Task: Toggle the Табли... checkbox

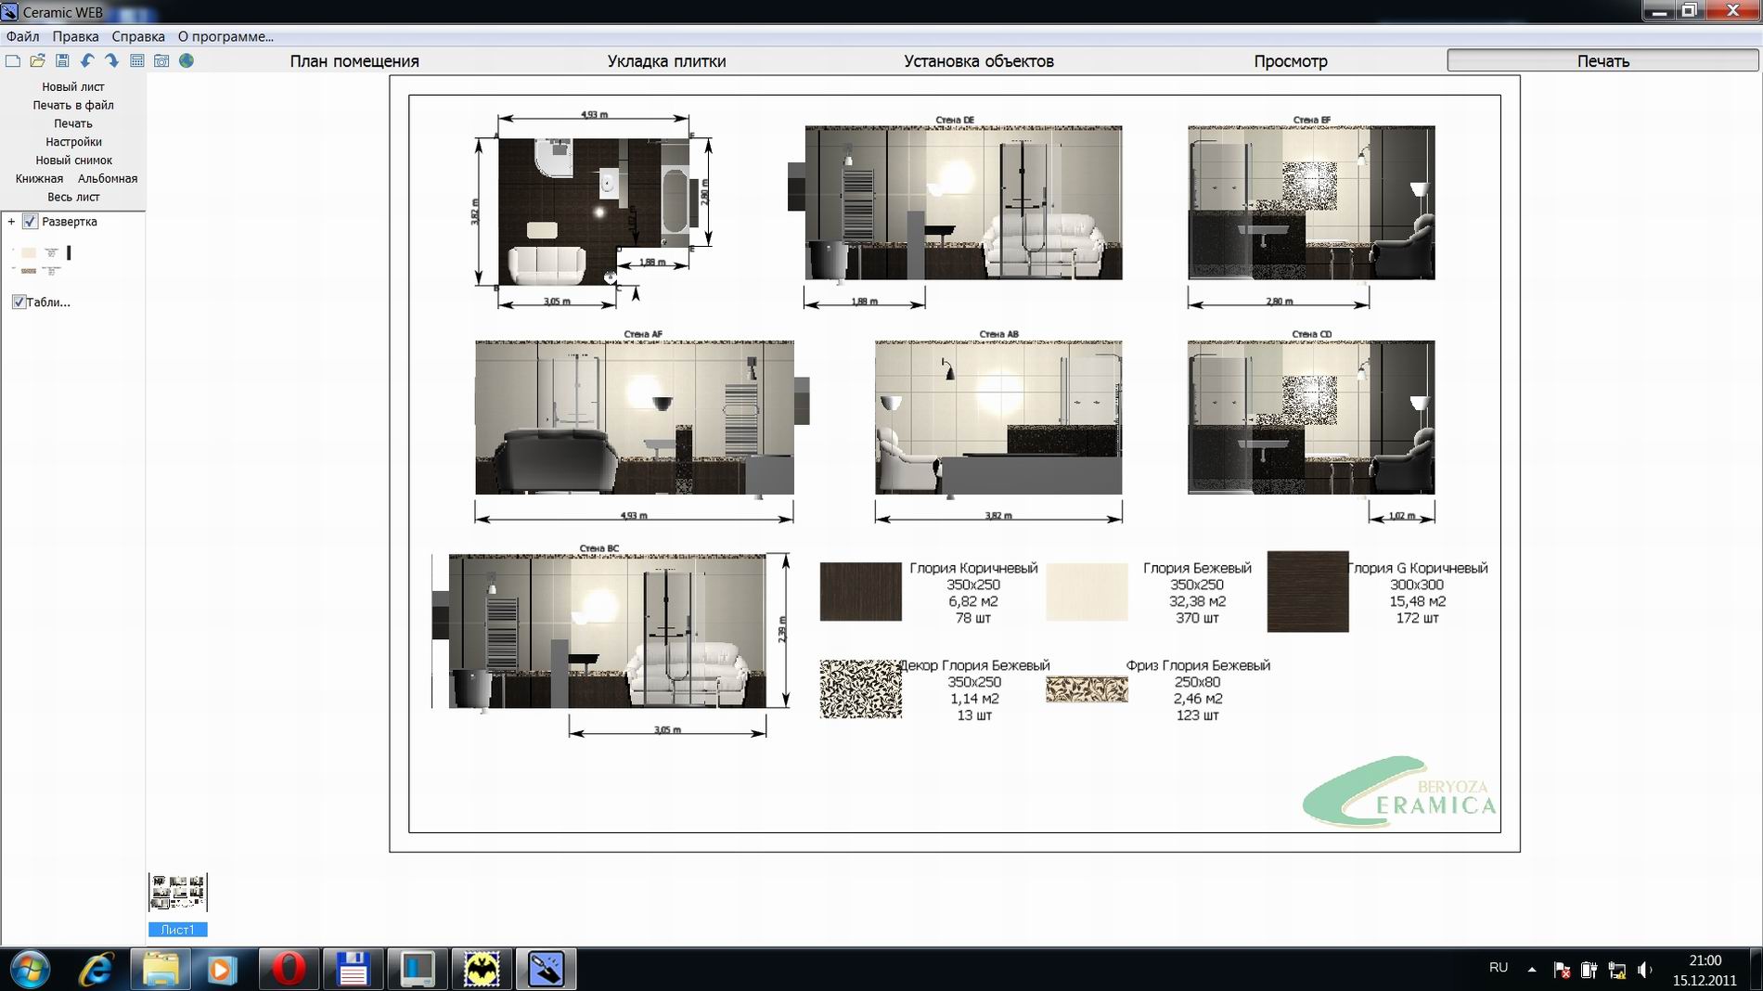Action: (19, 302)
